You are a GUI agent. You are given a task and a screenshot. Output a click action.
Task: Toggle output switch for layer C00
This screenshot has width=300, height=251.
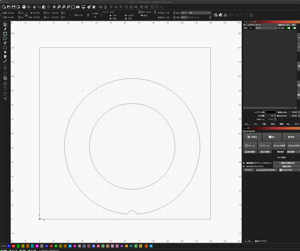click(288, 28)
